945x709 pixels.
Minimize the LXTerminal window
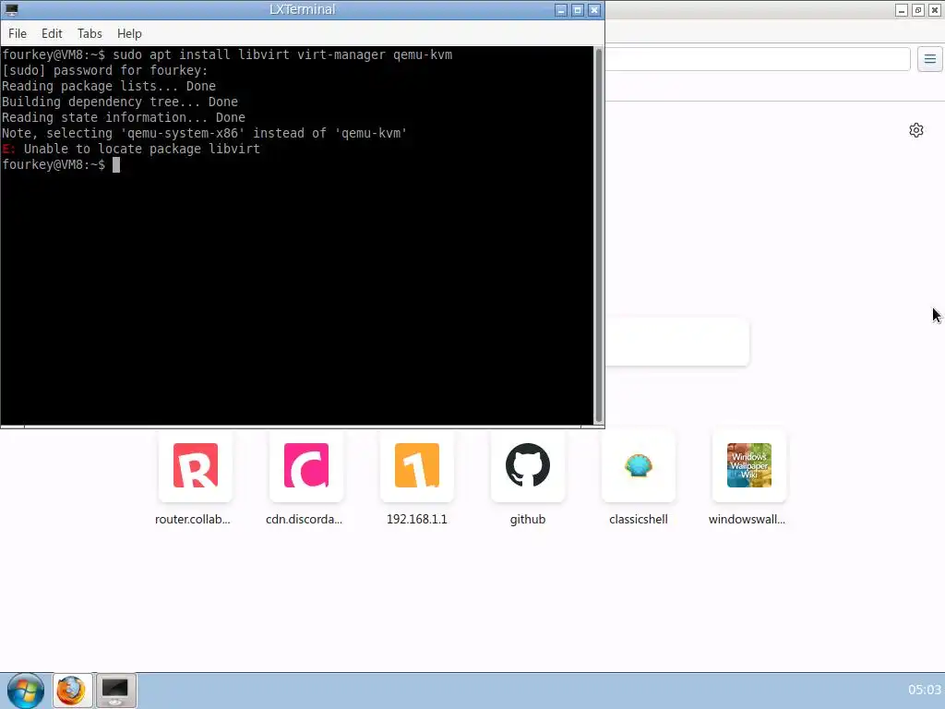click(x=561, y=9)
